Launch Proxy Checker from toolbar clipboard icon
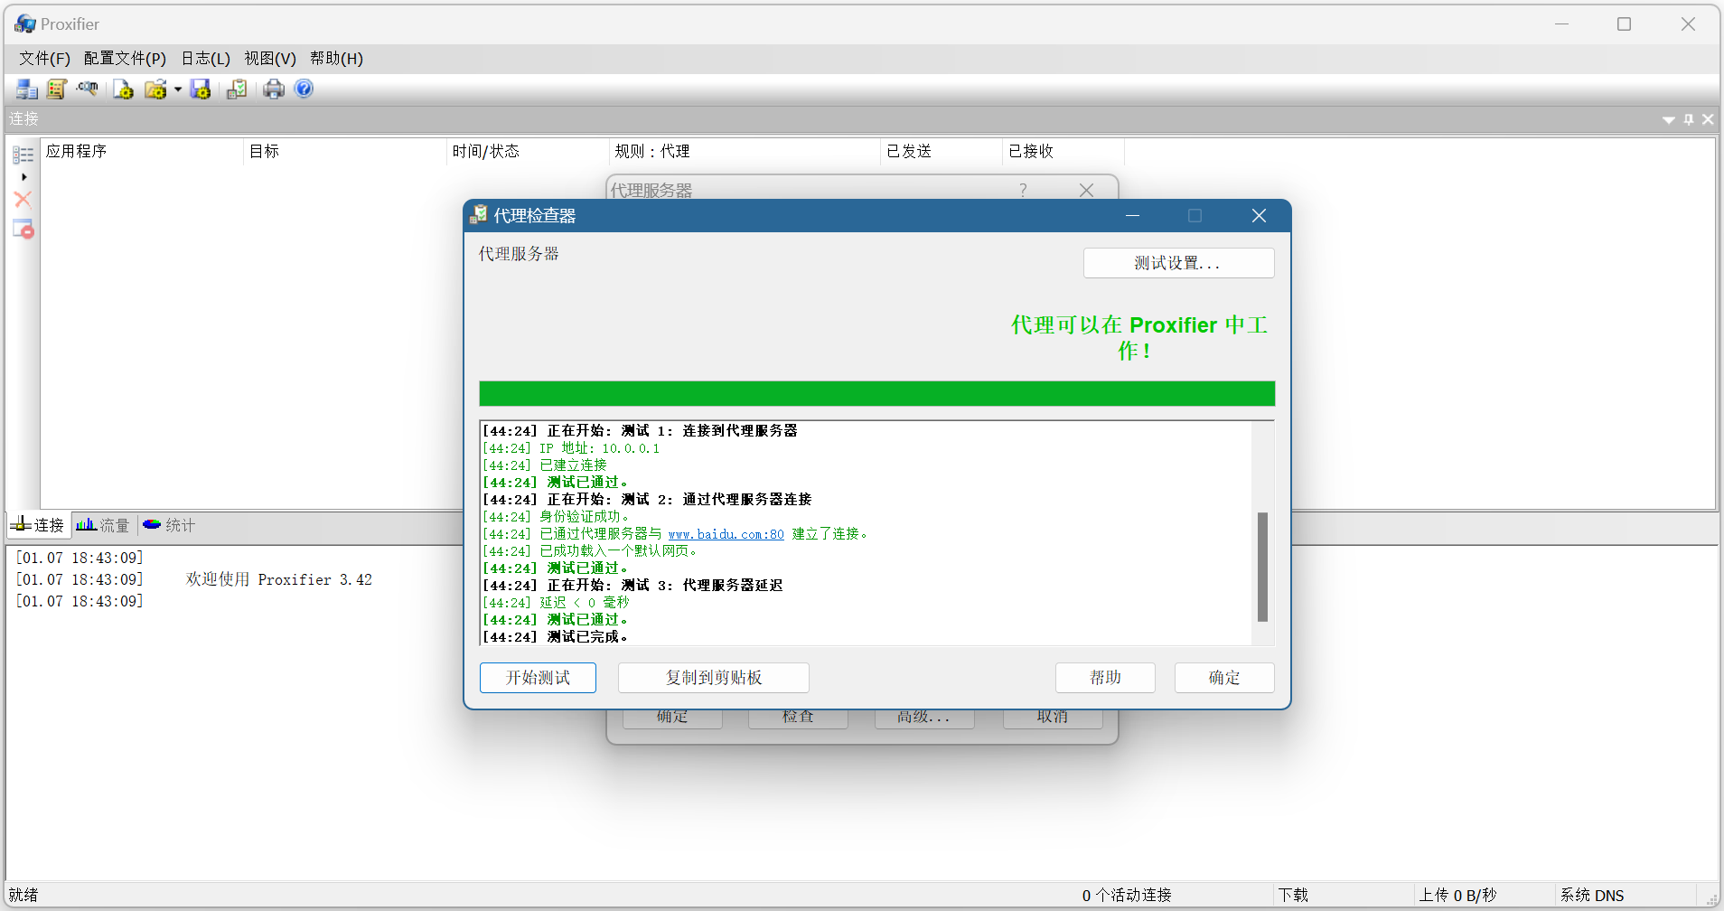 coord(237,89)
